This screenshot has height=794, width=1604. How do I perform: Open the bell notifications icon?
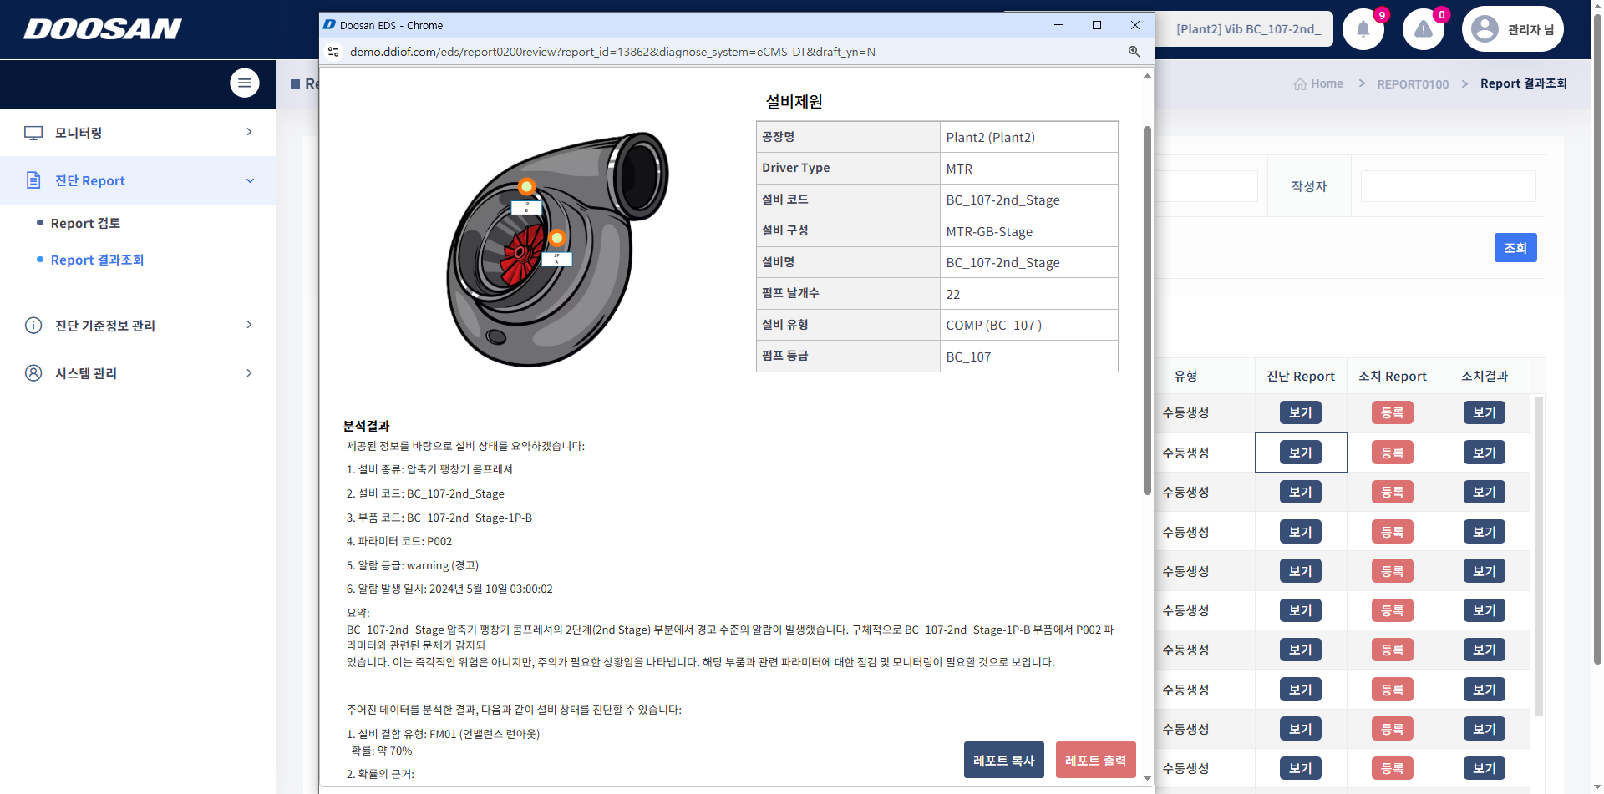[x=1363, y=29]
